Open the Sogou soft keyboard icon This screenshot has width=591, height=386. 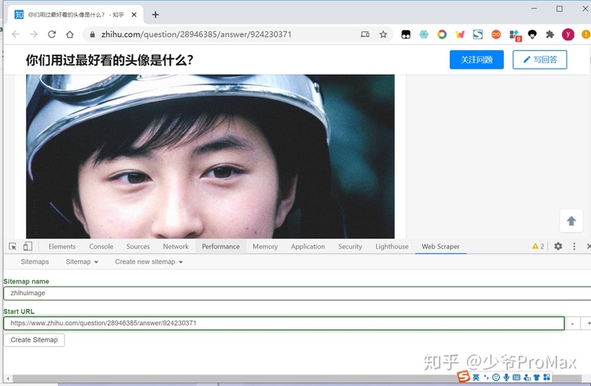coord(516,377)
